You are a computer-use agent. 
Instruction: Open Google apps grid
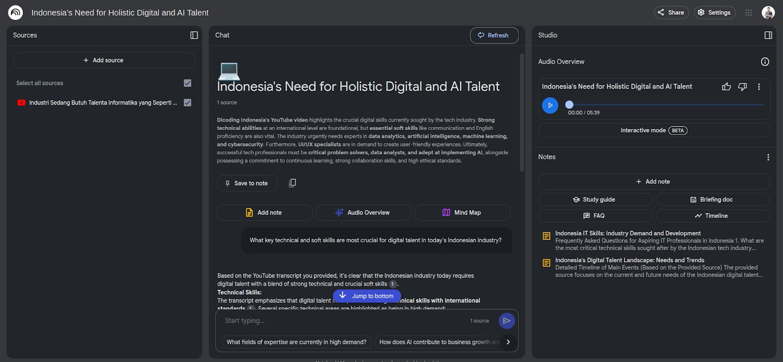point(748,13)
